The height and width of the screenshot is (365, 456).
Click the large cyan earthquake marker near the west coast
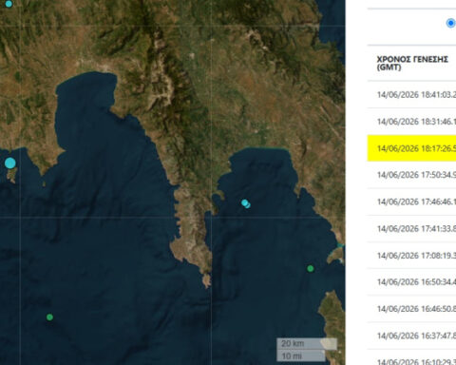(x=10, y=163)
